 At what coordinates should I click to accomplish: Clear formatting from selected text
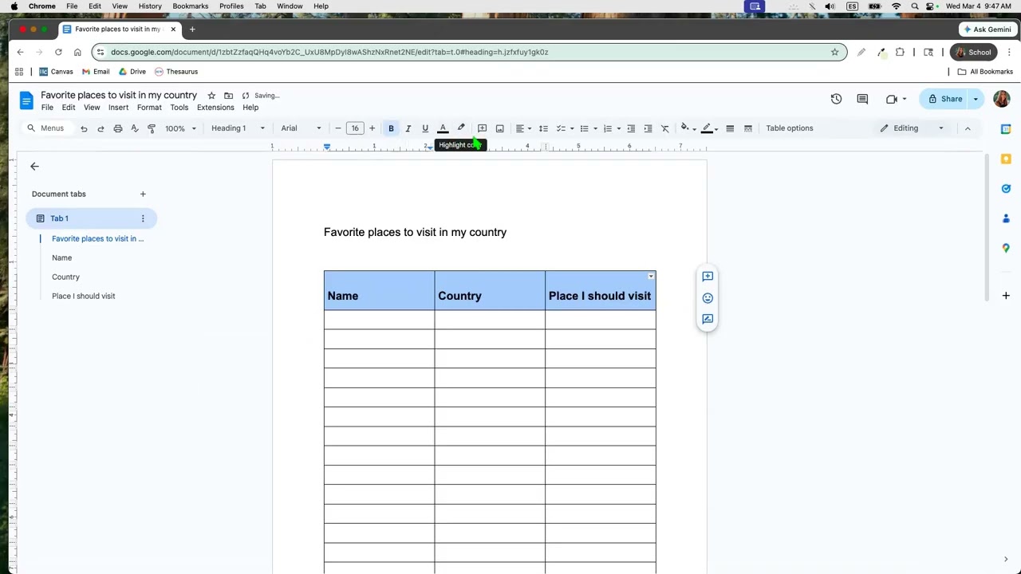[x=664, y=128]
